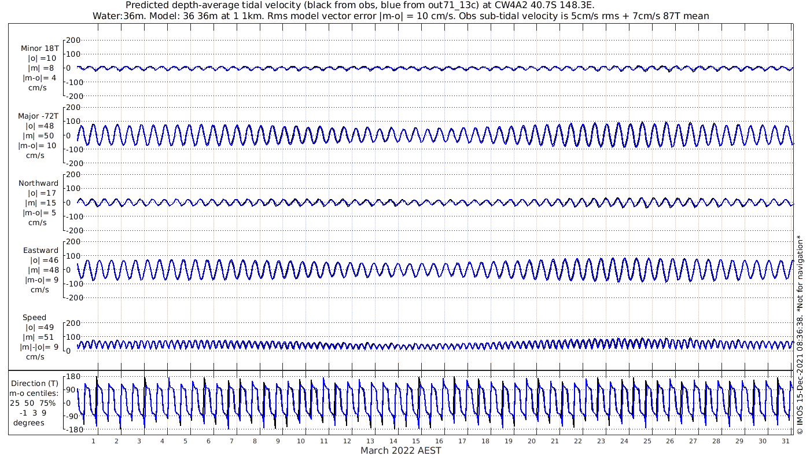Click the "cm/s" unit under Speed panel
810x463 pixels.
pyautogui.click(x=35, y=357)
